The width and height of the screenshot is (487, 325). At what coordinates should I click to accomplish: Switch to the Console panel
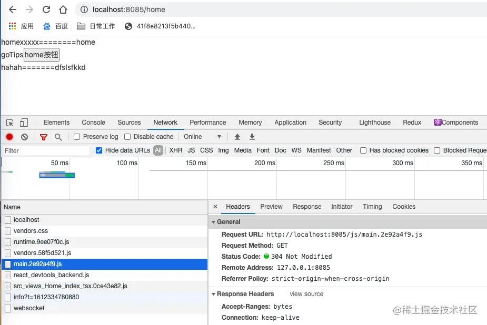pyautogui.click(x=94, y=123)
